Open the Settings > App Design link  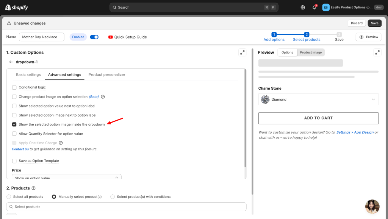(x=355, y=132)
